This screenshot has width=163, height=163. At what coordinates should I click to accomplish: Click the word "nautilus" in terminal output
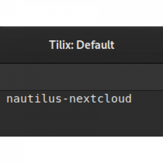[x=34, y=99]
